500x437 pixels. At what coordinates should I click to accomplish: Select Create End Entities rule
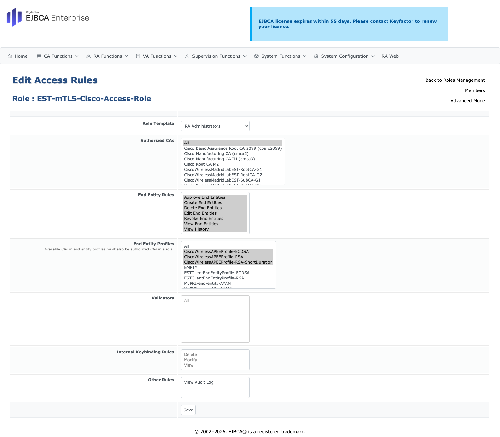[215, 203]
